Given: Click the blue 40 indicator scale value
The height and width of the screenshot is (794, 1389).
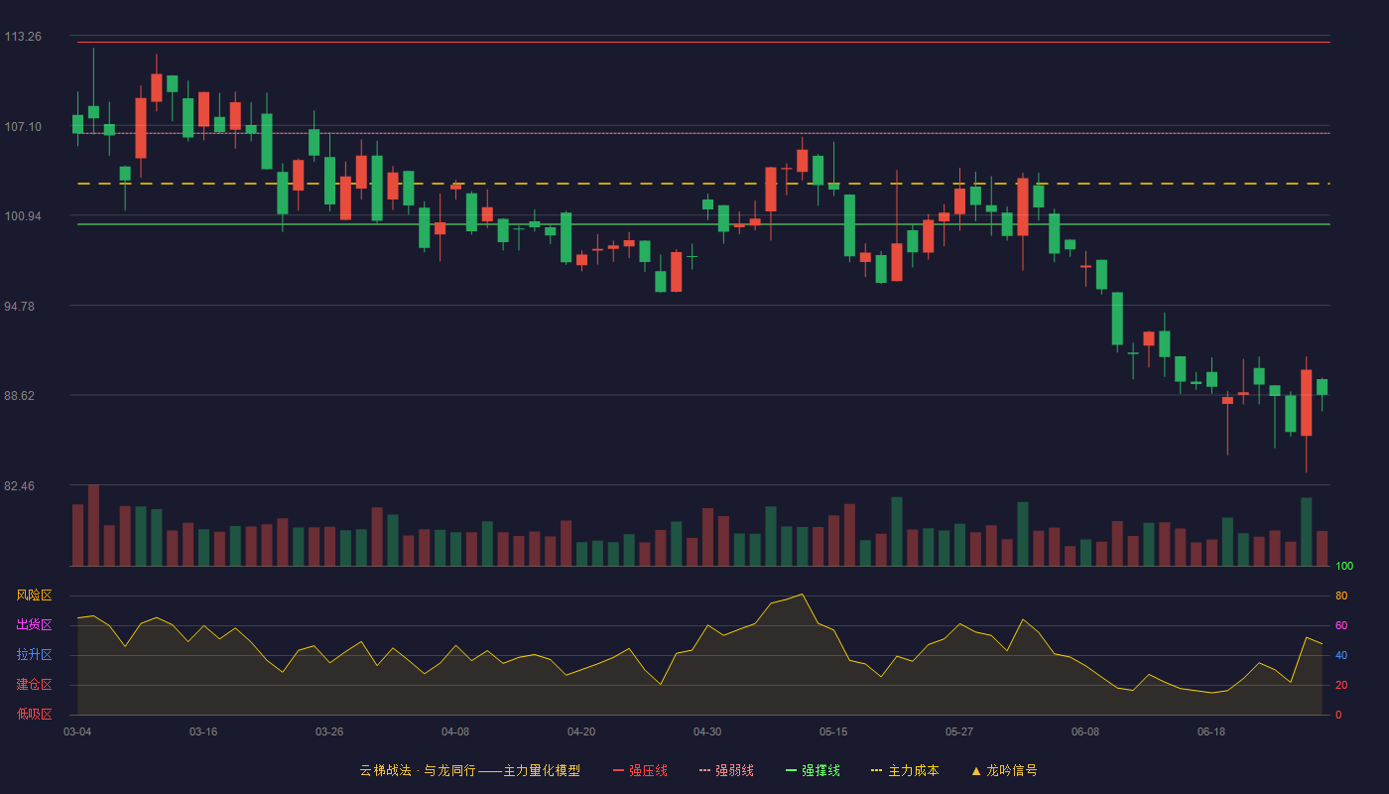Looking at the screenshot, I should [1341, 655].
